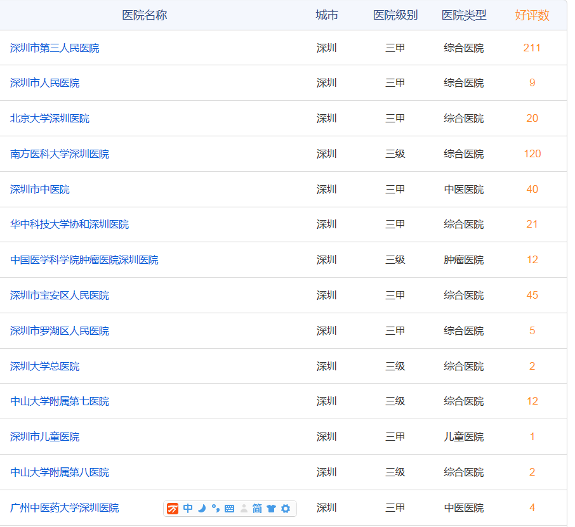Image resolution: width=575 pixels, height=527 pixels.
Task: Open the soft keyboard icon in IME toolbar
Action: click(x=230, y=509)
